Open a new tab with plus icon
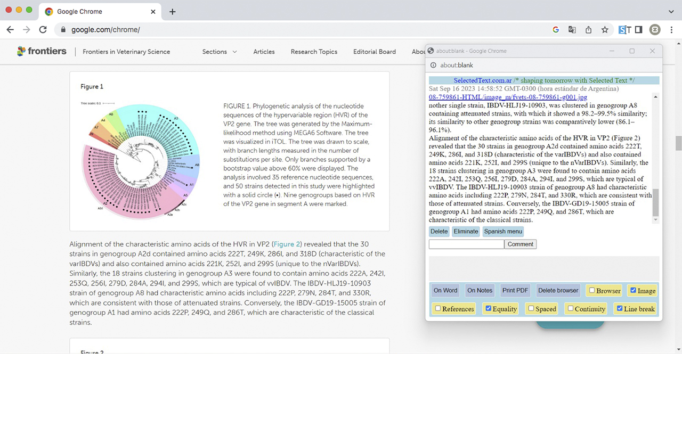Screen dimensions: 682x426 172,12
